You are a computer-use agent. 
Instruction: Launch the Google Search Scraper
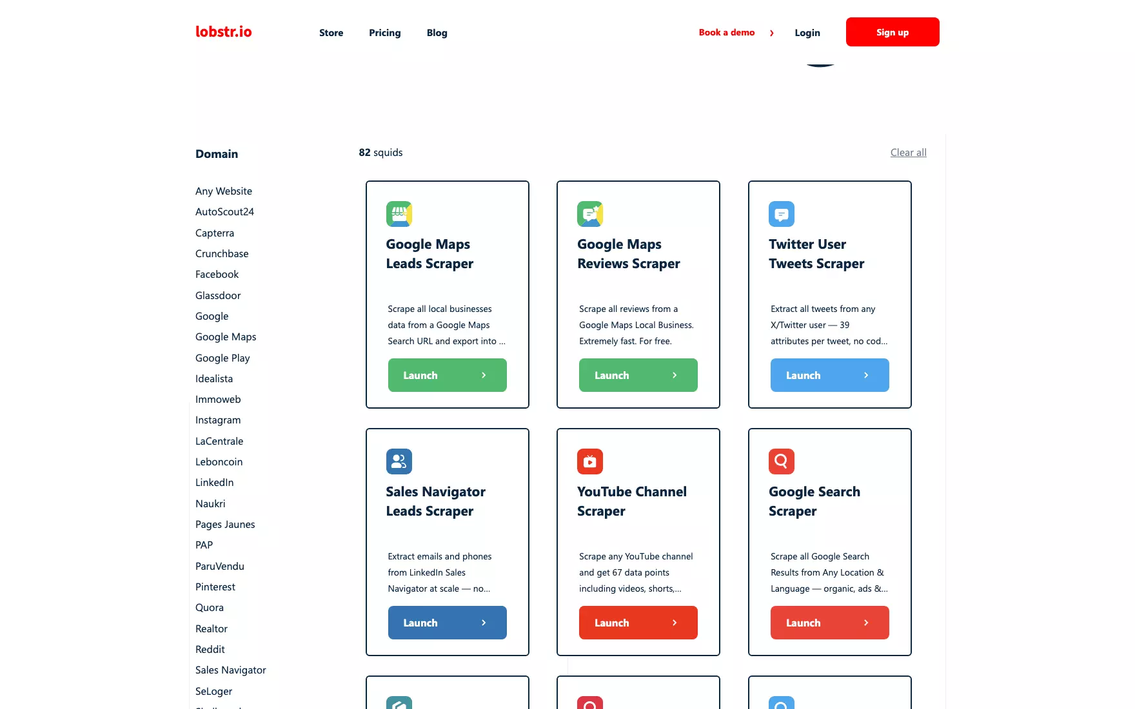point(829,623)
